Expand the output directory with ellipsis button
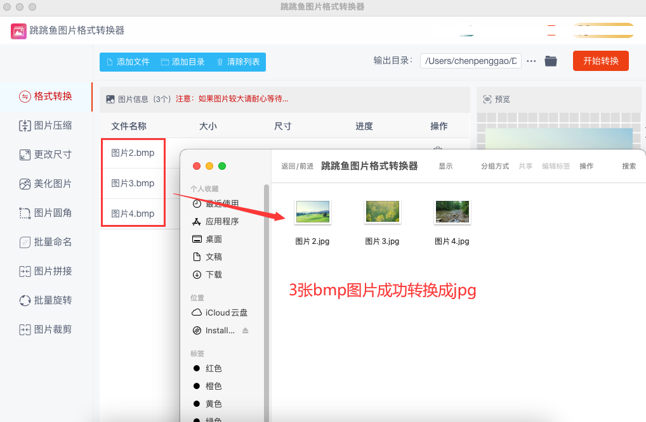The height and width of the screenshot is (422, 646). coord(531,61)
